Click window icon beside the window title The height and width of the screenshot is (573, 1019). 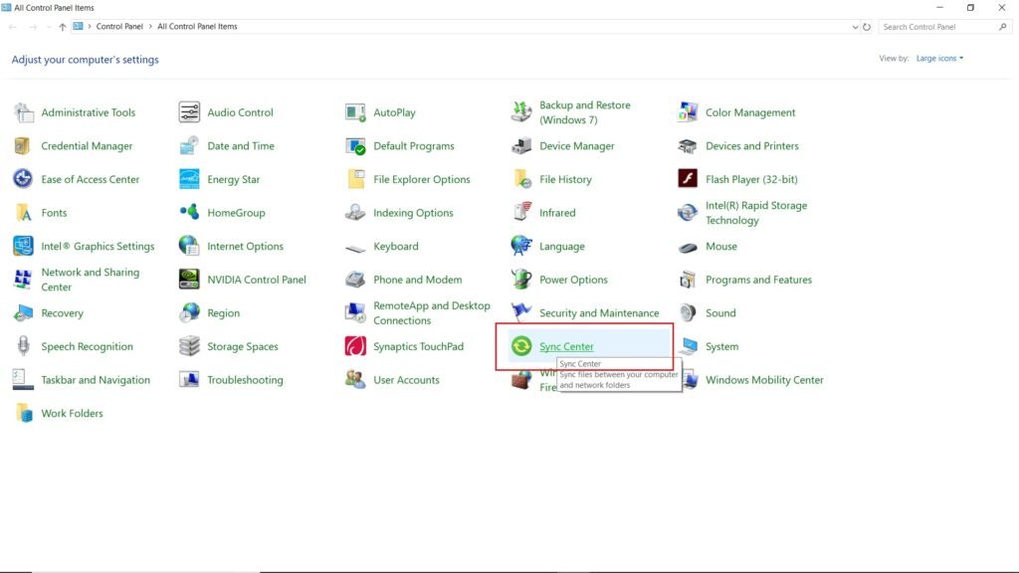click(7, 8)
